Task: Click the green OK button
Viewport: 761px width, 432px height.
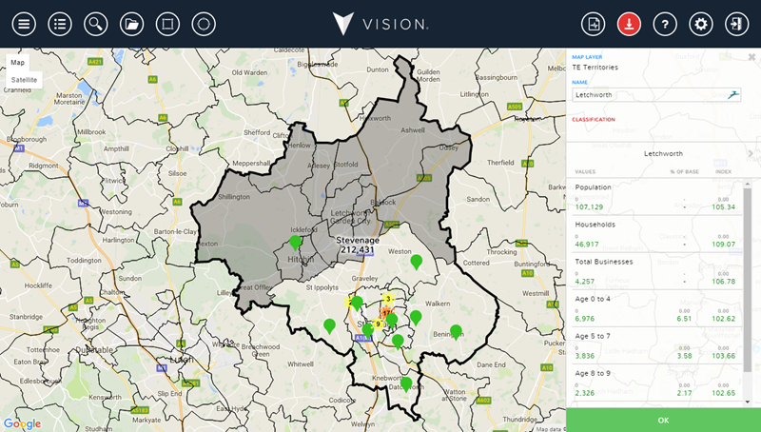Action: pos(663,420)
